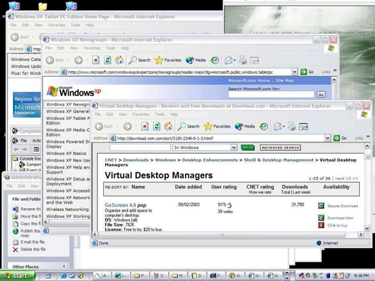Click Refresh icon in Download.com window toolbar
The width and height of the screenshot is (375, 281).
click(x=155, y=126)
